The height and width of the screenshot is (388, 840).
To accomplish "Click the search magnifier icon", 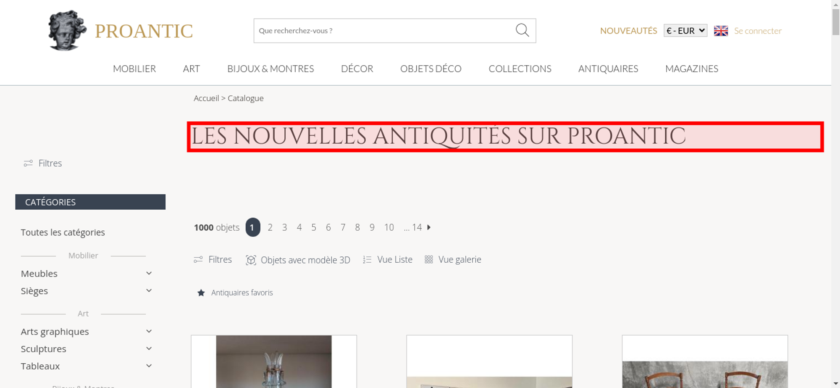I will click(522, 30).
